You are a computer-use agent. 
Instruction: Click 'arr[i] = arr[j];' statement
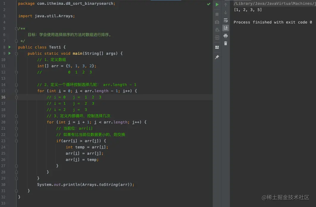tap(84, 153)
